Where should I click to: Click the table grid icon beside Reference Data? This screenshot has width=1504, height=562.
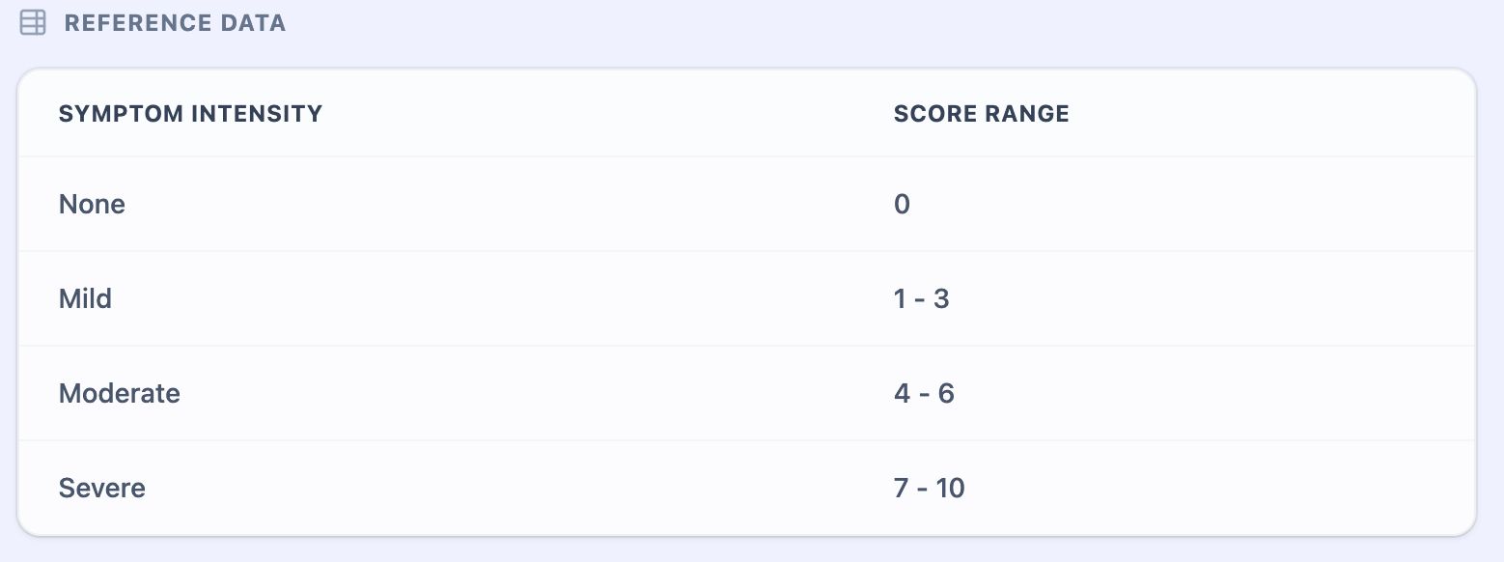click(x=33, y=23)
